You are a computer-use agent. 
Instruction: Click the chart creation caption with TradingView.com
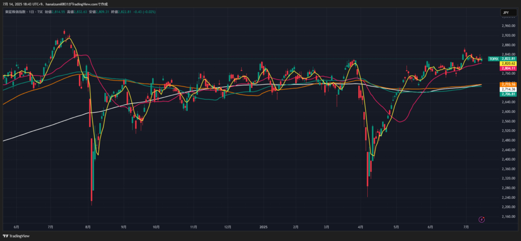click(x=55, y=4)
